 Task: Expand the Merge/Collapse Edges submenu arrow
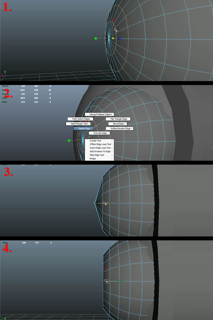(x=112, y=114)
